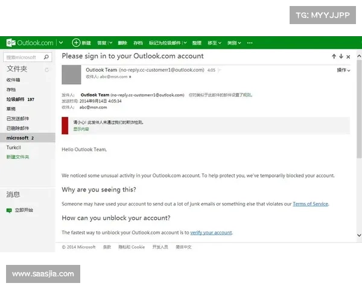Expand the 标记为垃圾邮件 dropdown arrow
Image resolution: width=362 pixels, height=289 pixels.
point(185,43)
